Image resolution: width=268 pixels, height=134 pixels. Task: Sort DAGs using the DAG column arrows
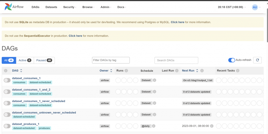click(x=21, y=71)
